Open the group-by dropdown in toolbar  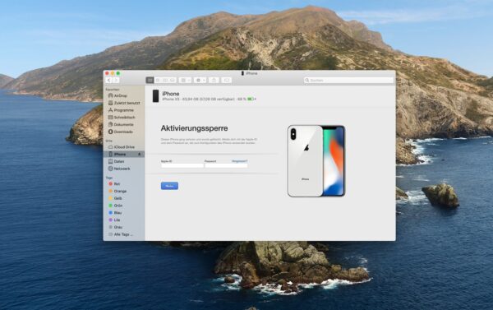[x=185, y=81]
